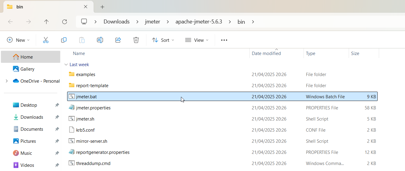Open Desktop in quick access
This screenshot has height=171, width=405.
[30, 105]
